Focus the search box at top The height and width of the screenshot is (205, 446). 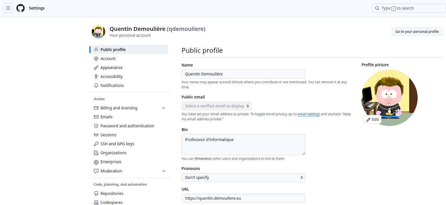point(409,8)
